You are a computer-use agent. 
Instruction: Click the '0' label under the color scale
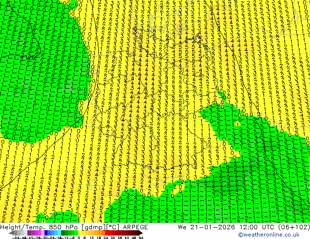click(x=79, y=238)
